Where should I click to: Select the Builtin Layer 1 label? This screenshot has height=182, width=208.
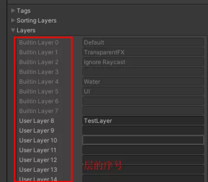click(38, 52)
